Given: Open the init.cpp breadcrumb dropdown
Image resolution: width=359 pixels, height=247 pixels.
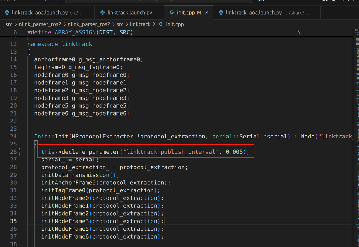Looking at the screenshot, I should [175, 24].
